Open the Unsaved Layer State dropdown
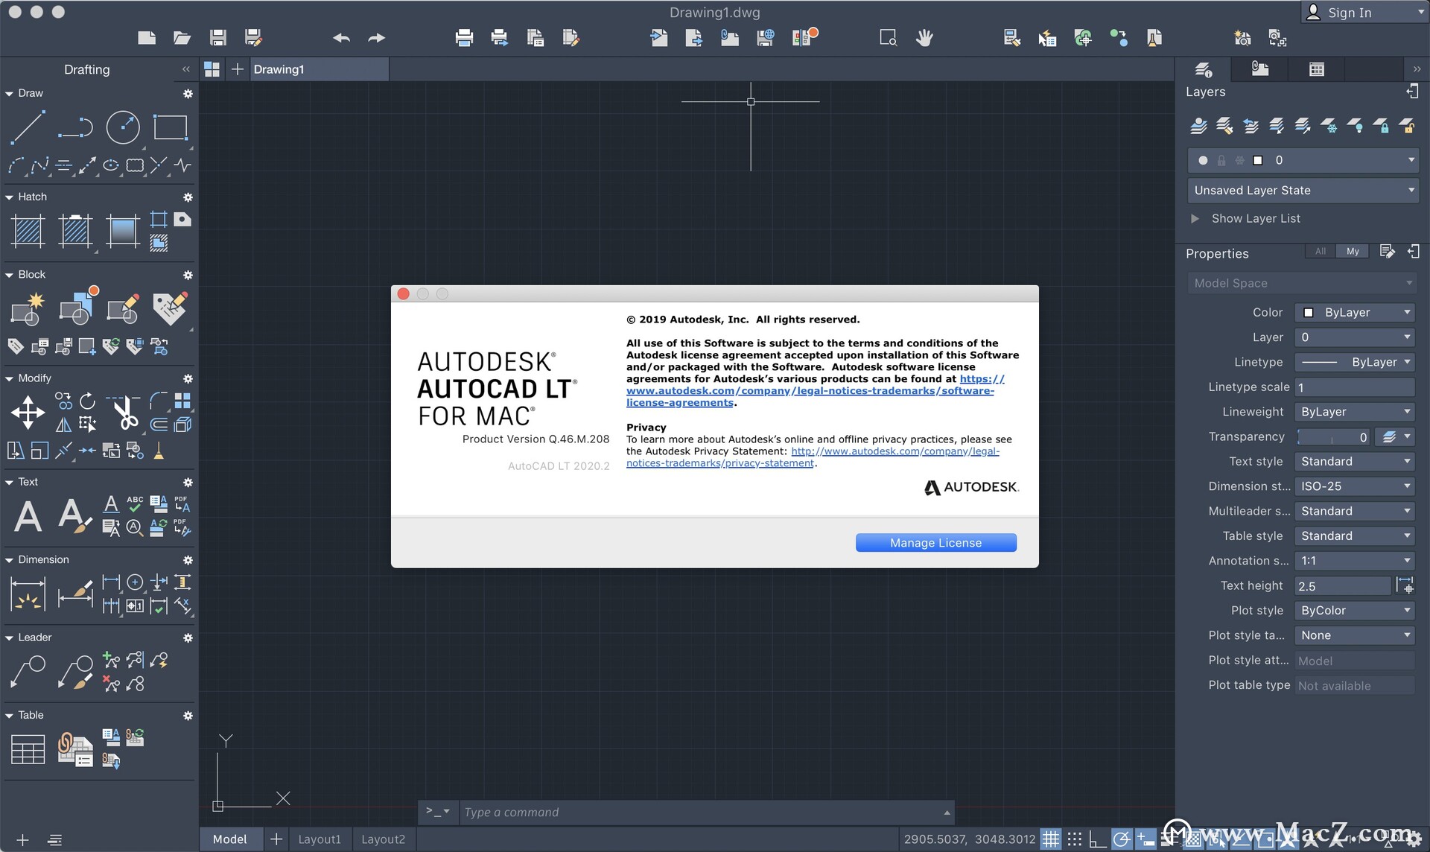This screenshot has height=852, width=1430. [x=1303, y=191]
